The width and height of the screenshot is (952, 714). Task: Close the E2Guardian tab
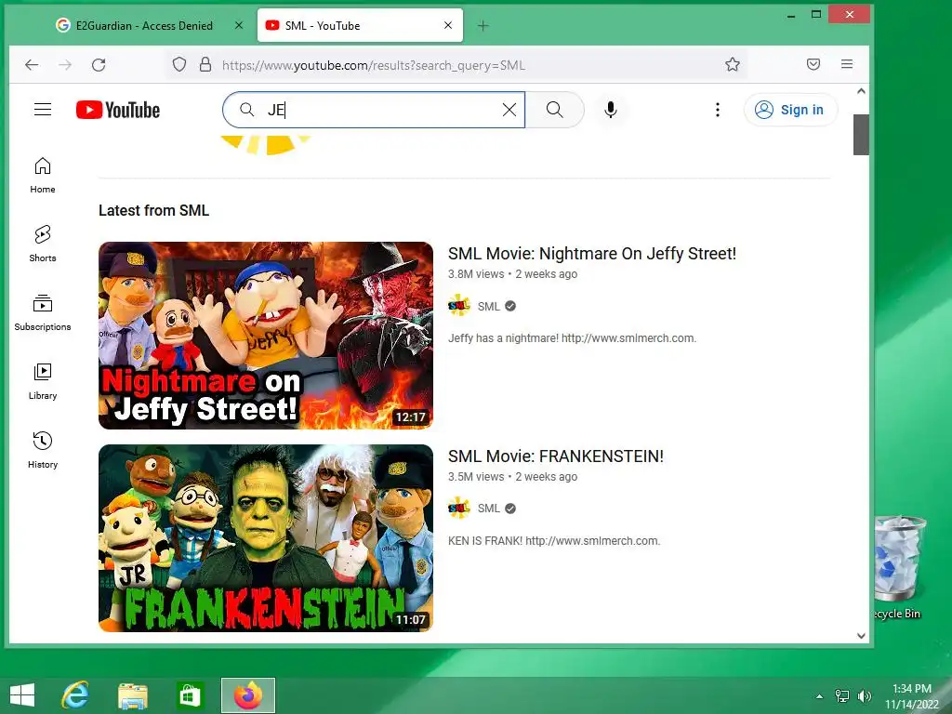[239, 25]
